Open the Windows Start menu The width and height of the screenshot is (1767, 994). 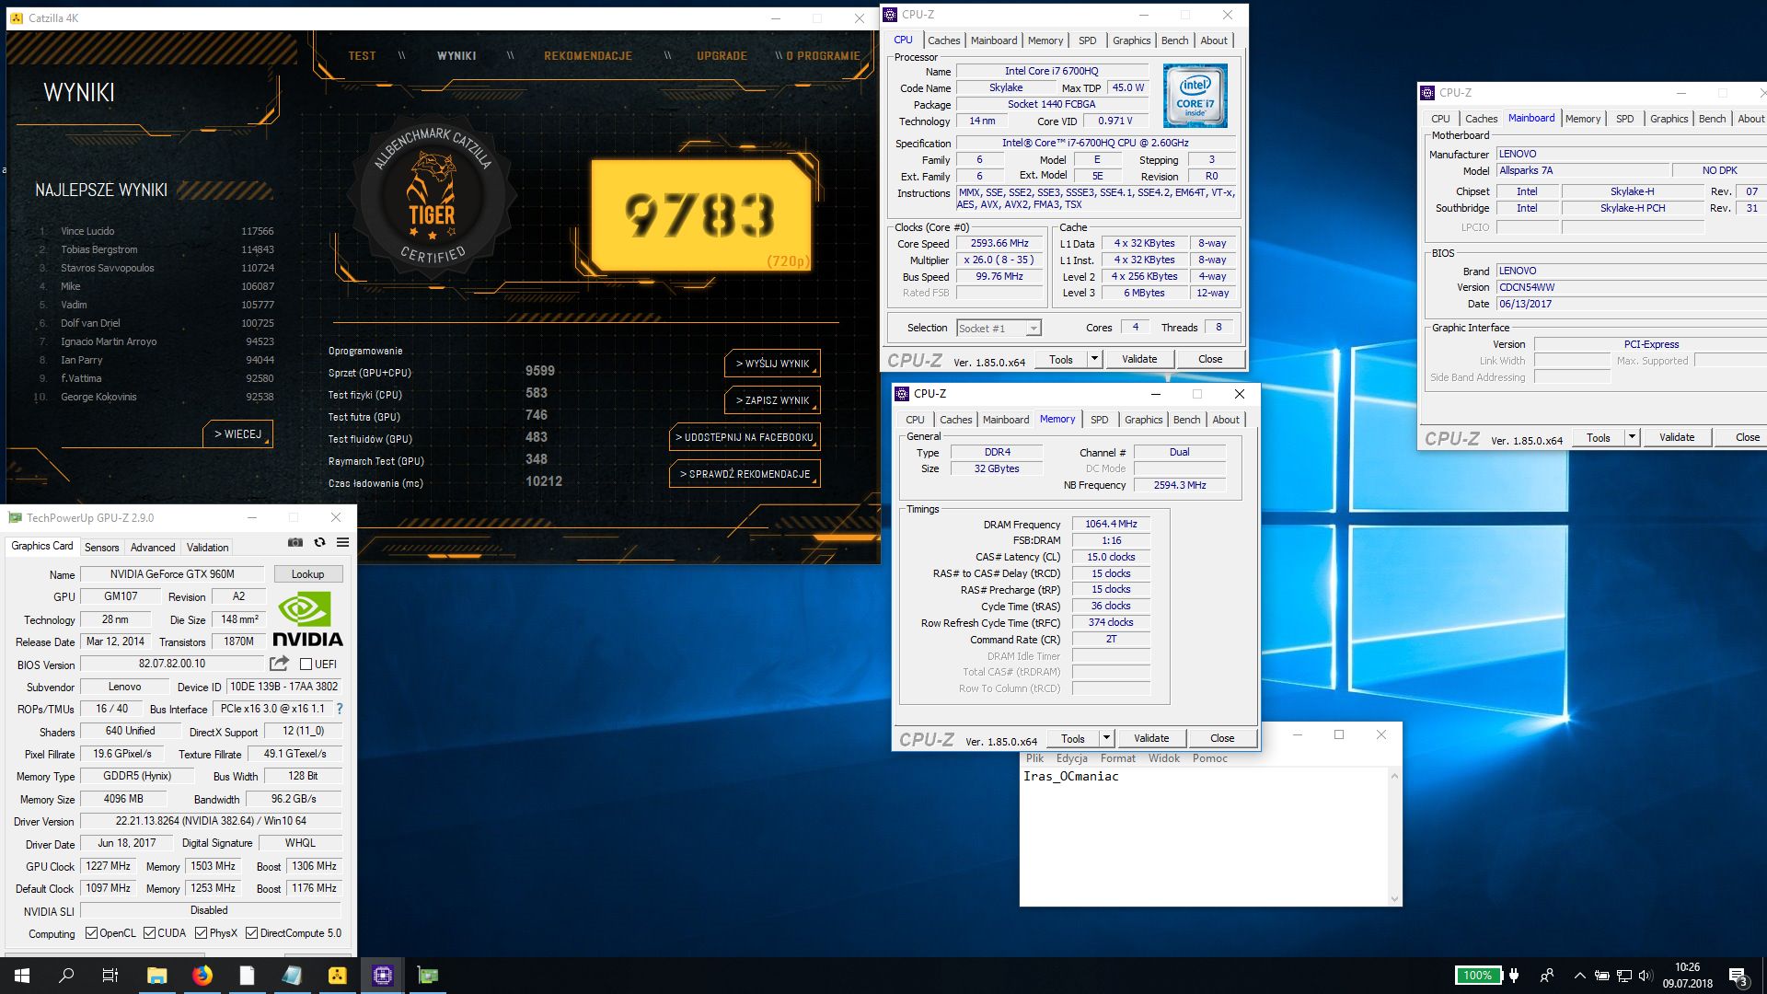[x=22, y=976]
